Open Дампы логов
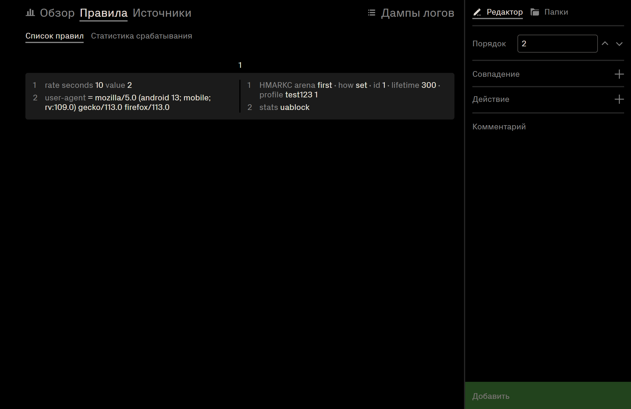This screenshot has width=631, height=409. coord(418,13)
